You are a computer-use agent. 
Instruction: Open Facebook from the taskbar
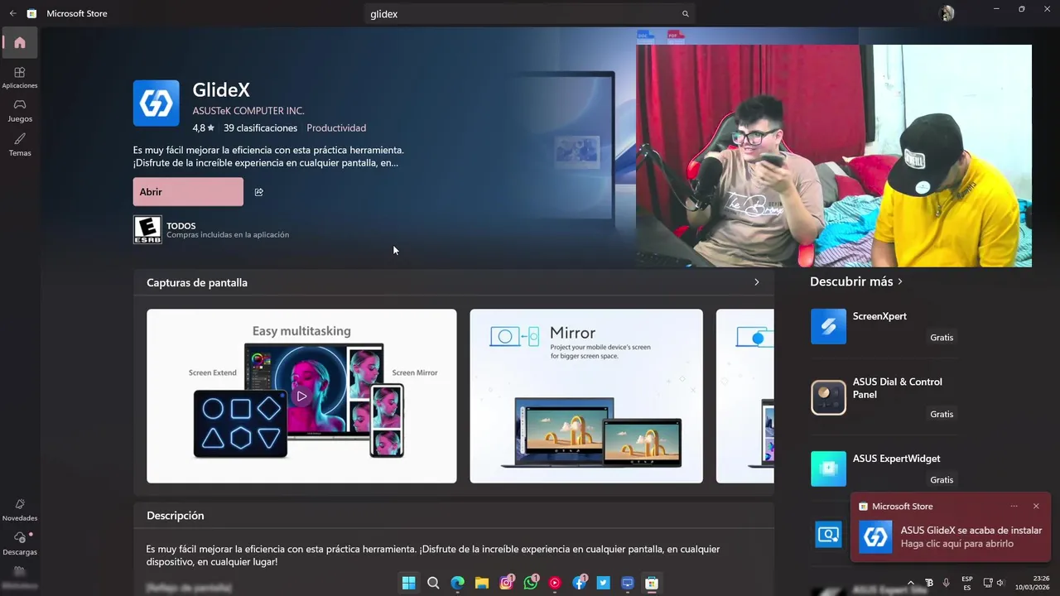(x=579, y=583)
